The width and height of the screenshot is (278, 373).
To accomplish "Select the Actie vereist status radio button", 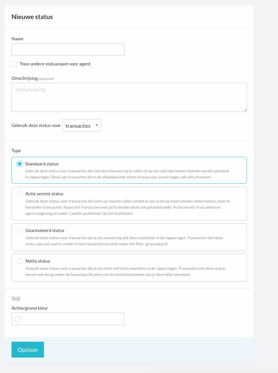I will pyautogui.click(x=20, y=194).
